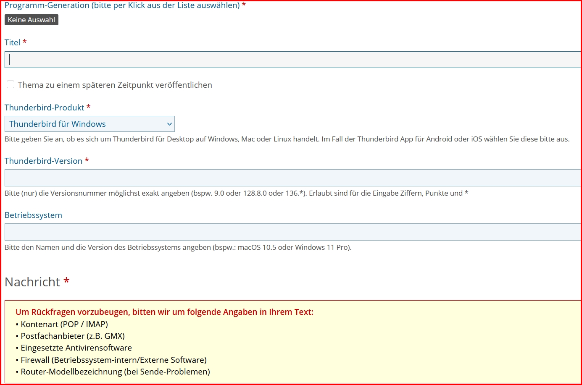The image size is (582, 385).
Task: Open the Thunderbird-Produkt dropdown
Action: (90, 124)
